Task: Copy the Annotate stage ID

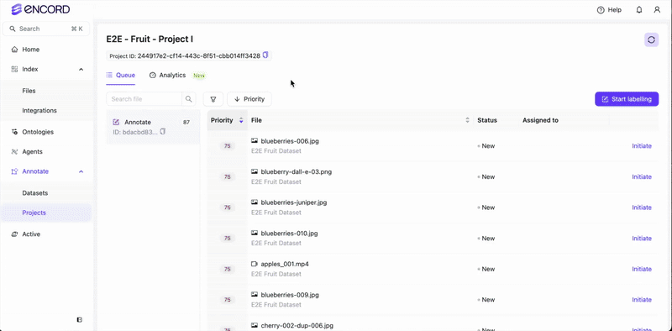Action: coord(163,132)
